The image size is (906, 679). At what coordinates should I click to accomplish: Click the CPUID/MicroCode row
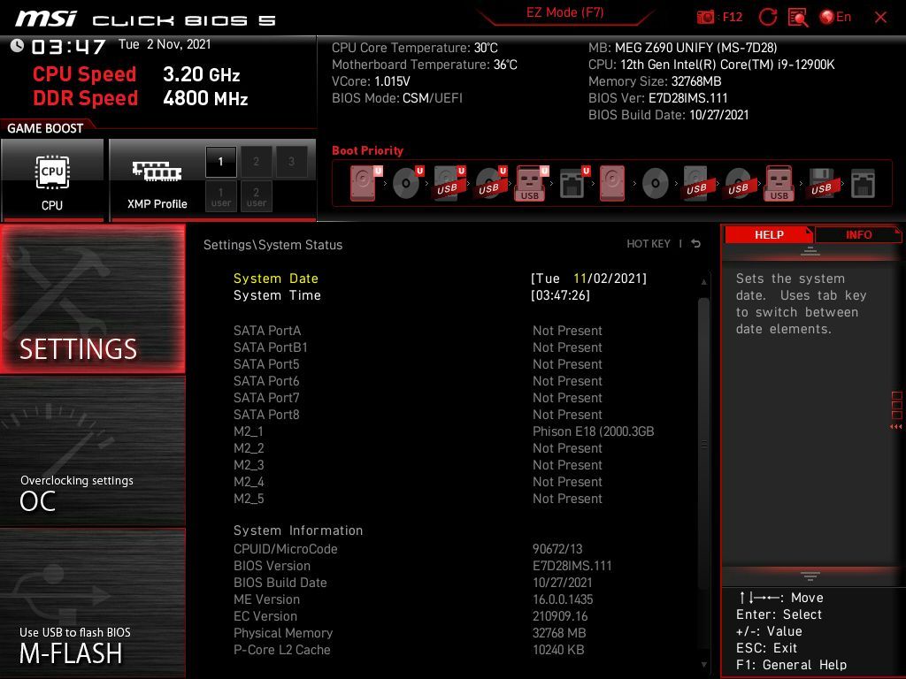[408, 548]
